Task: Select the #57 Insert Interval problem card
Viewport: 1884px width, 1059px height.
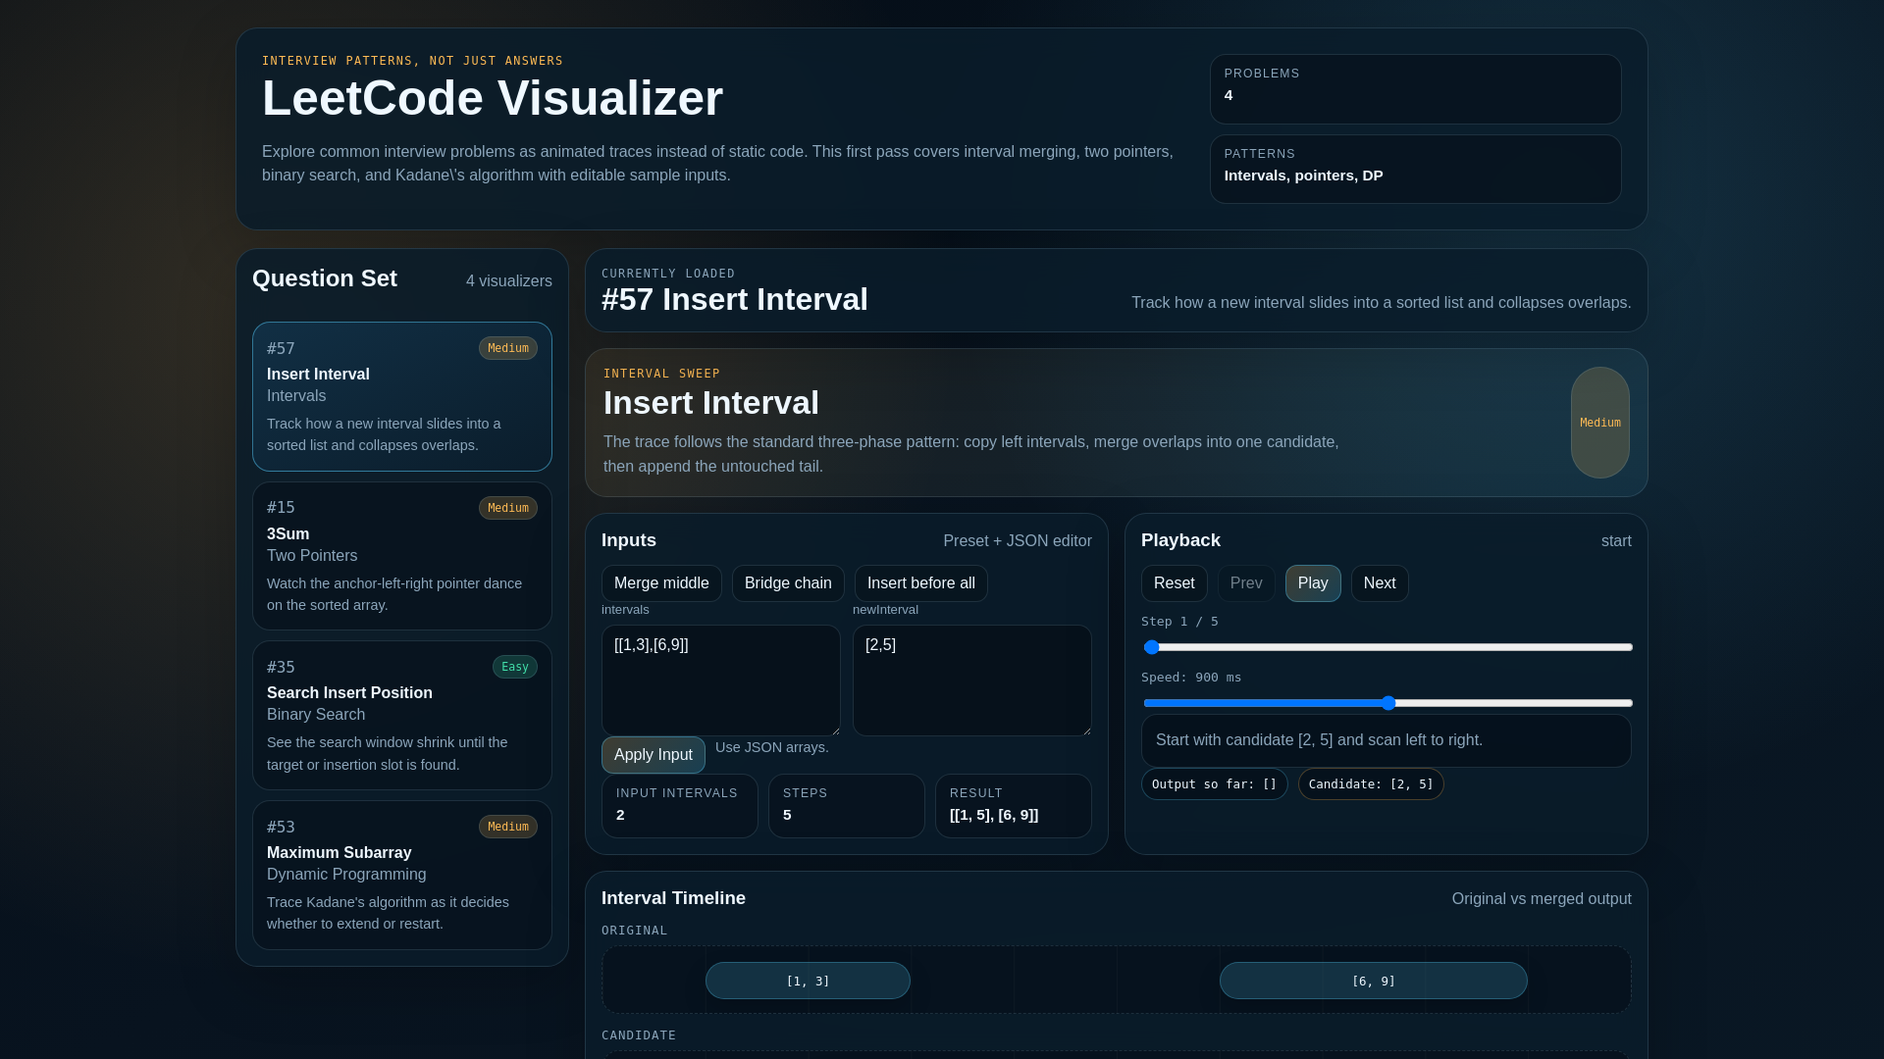Action: click(x=402, y=396)
